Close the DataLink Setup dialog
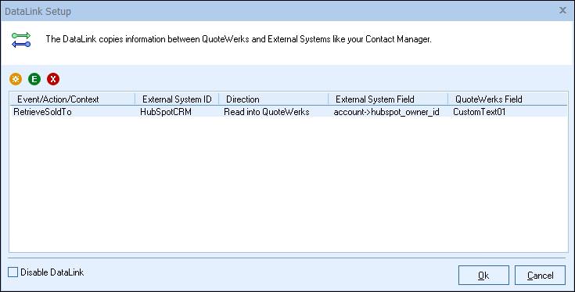This screenshot has height=292, width=575. pyautogui.click(x=562, y=11)
